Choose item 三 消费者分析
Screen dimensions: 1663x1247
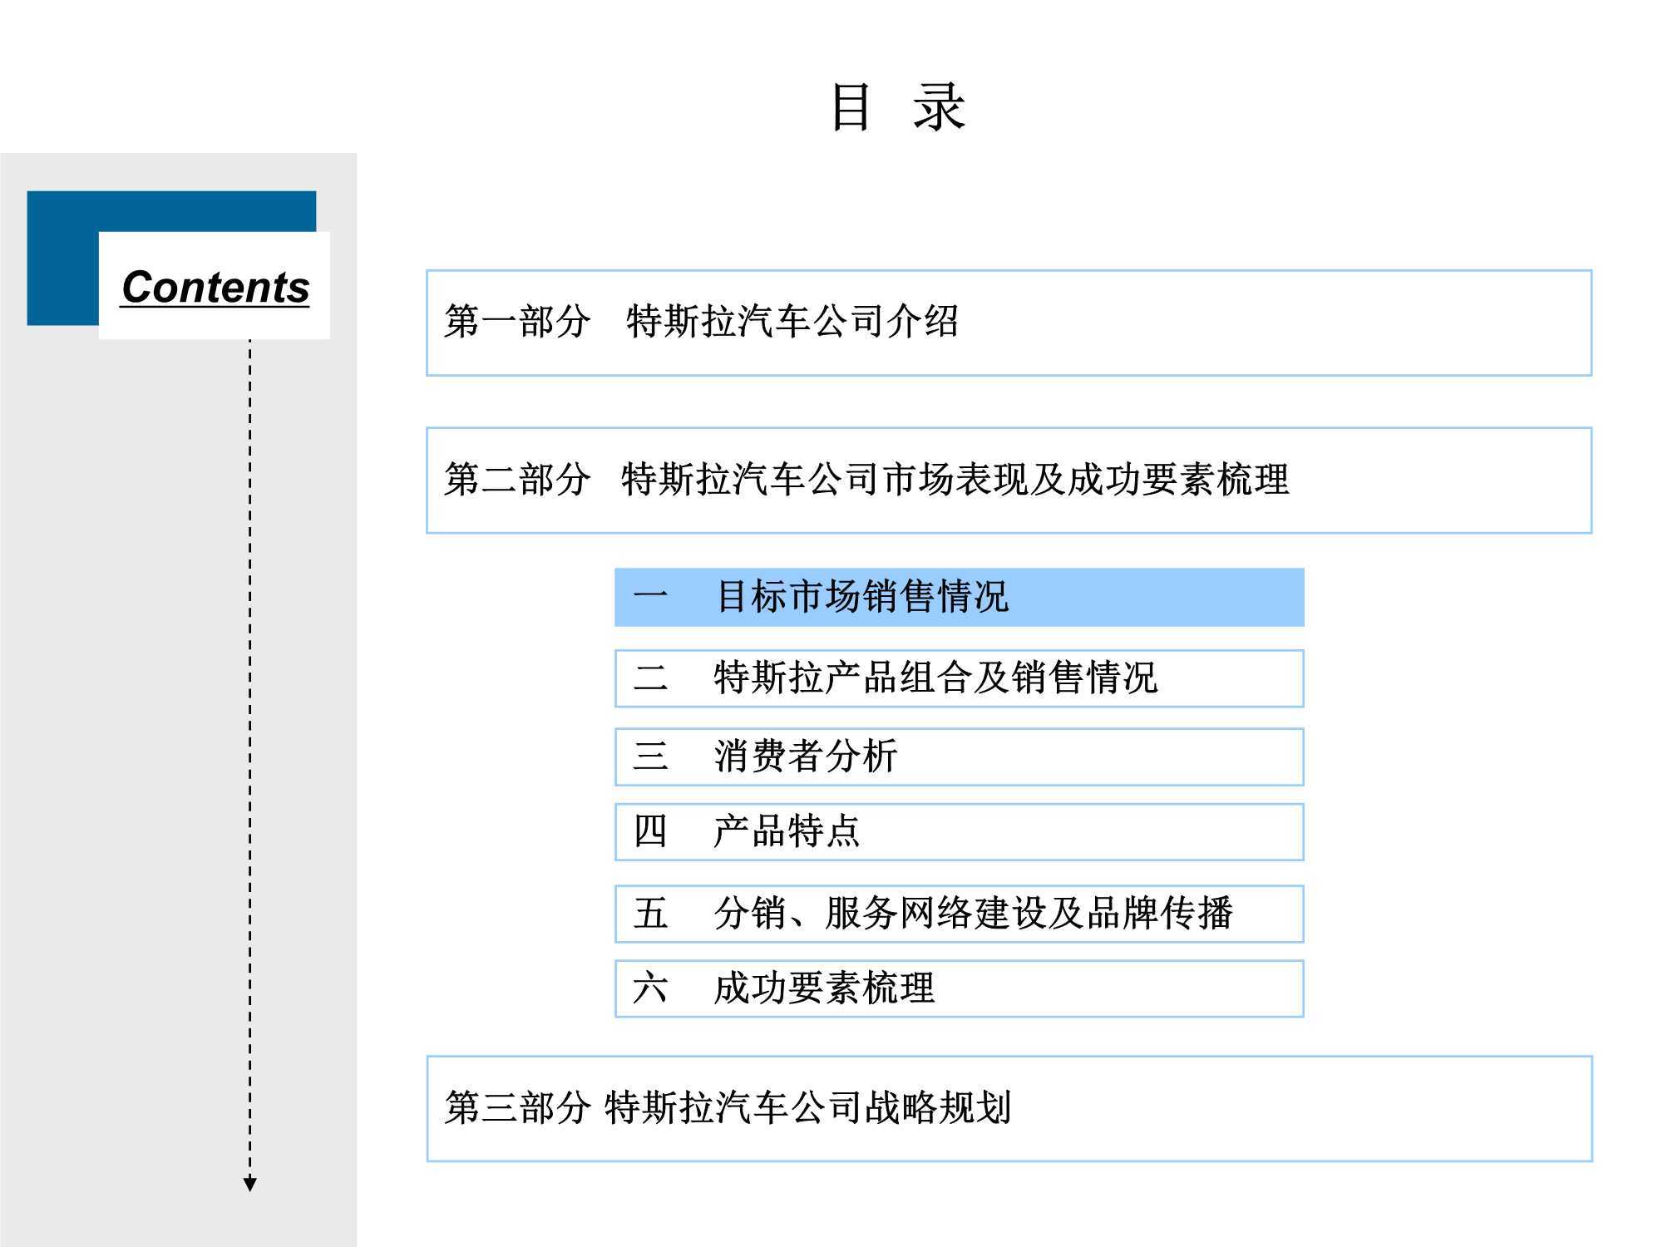(x=959, y=757)
